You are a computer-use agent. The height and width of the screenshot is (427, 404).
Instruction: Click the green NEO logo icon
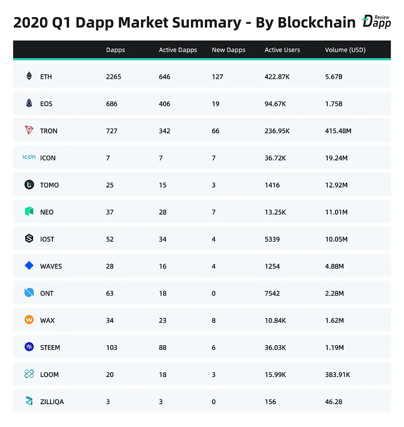(x=29, y=211)
